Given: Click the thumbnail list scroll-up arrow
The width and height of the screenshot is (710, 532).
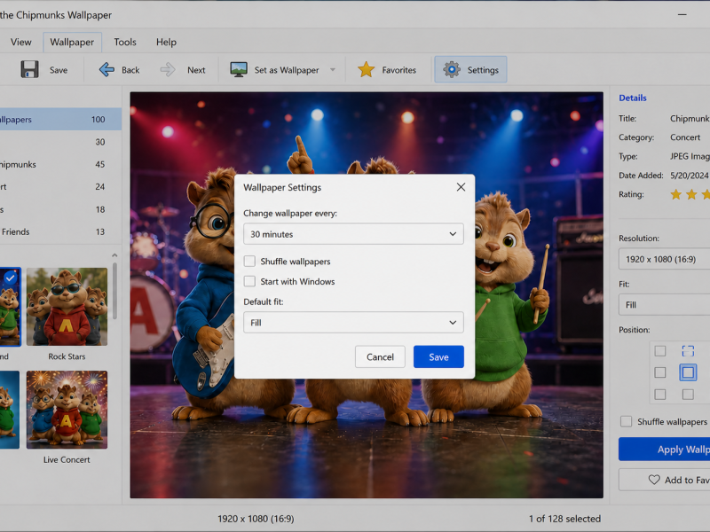Looking at the screenshot, I should tap(114, 255).
